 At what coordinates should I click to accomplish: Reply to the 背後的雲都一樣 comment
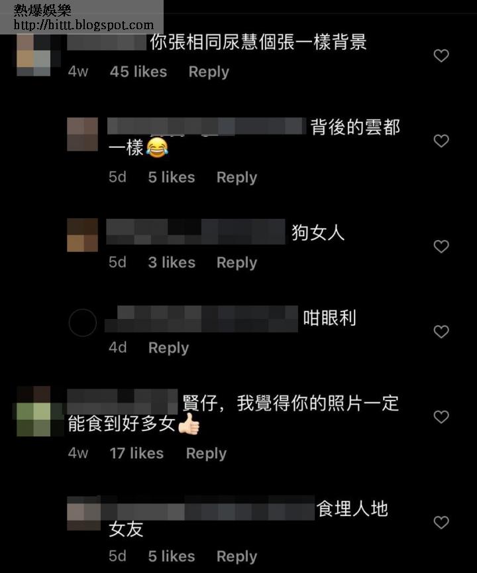[x=237, y=178]
